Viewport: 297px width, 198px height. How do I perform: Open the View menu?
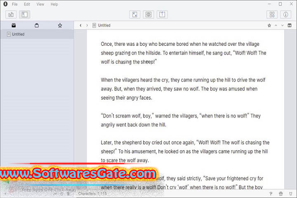(x=40, y=4)
